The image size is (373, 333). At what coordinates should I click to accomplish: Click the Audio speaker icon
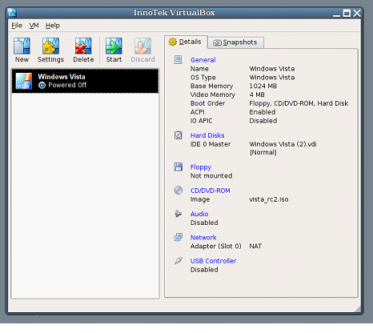pyautogui.click(x=178, y=214)
